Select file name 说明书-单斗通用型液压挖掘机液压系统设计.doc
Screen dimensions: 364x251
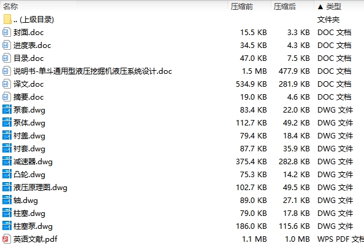[93, 71]
